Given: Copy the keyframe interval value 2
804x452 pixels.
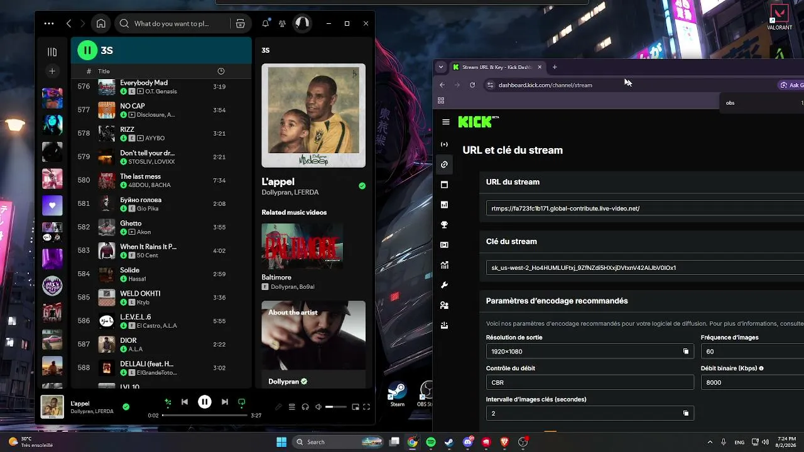Looking at the screenshot, I should tap(686, 414).
